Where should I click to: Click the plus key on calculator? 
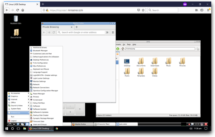[x=70, y=112]
